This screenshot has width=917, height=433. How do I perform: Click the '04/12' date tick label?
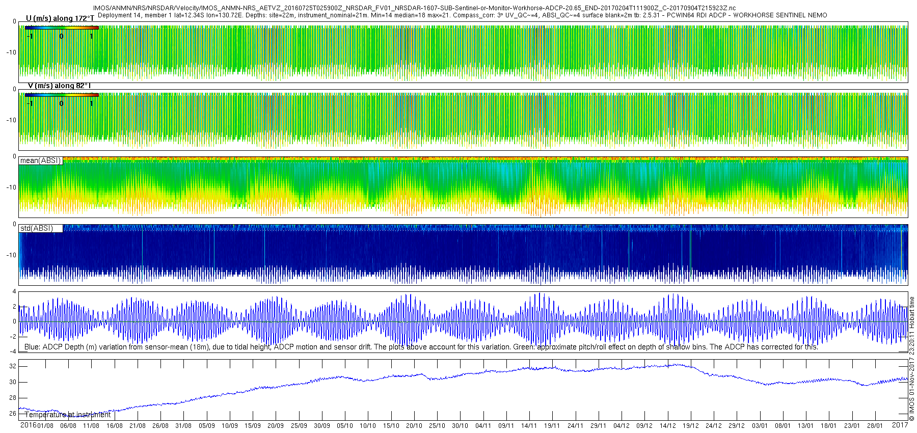622,426
